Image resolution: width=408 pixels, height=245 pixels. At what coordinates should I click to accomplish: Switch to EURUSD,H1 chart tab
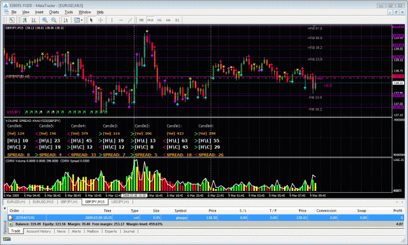pyautogui.click(x=16, y=202)
